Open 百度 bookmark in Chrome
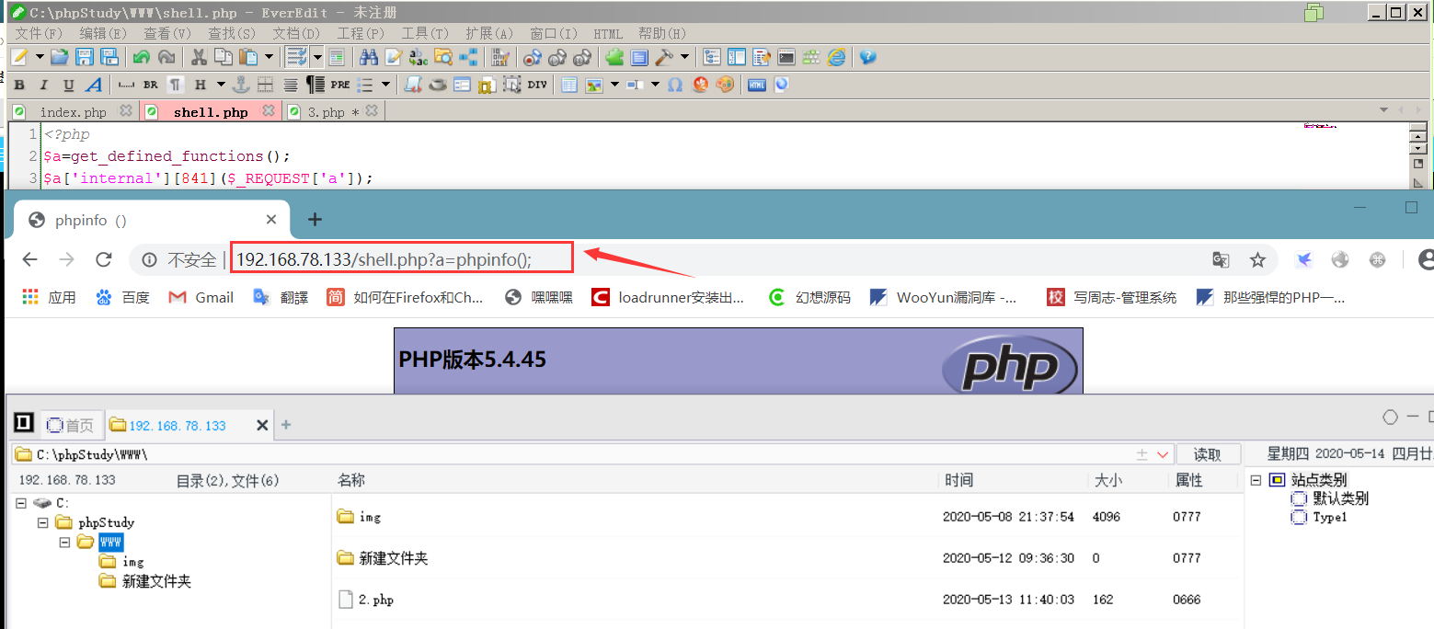 (122, 297)
